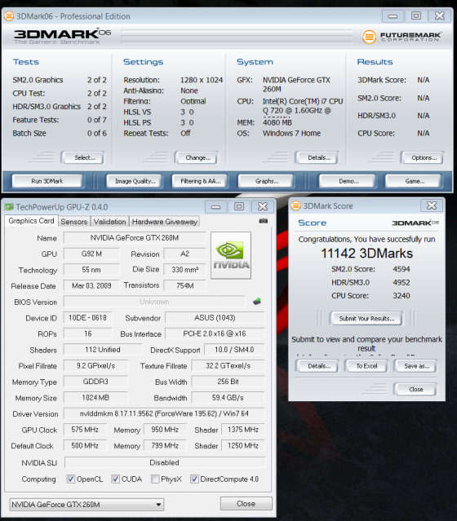Click the Memory Type value GDDR3

click(95, 382)
